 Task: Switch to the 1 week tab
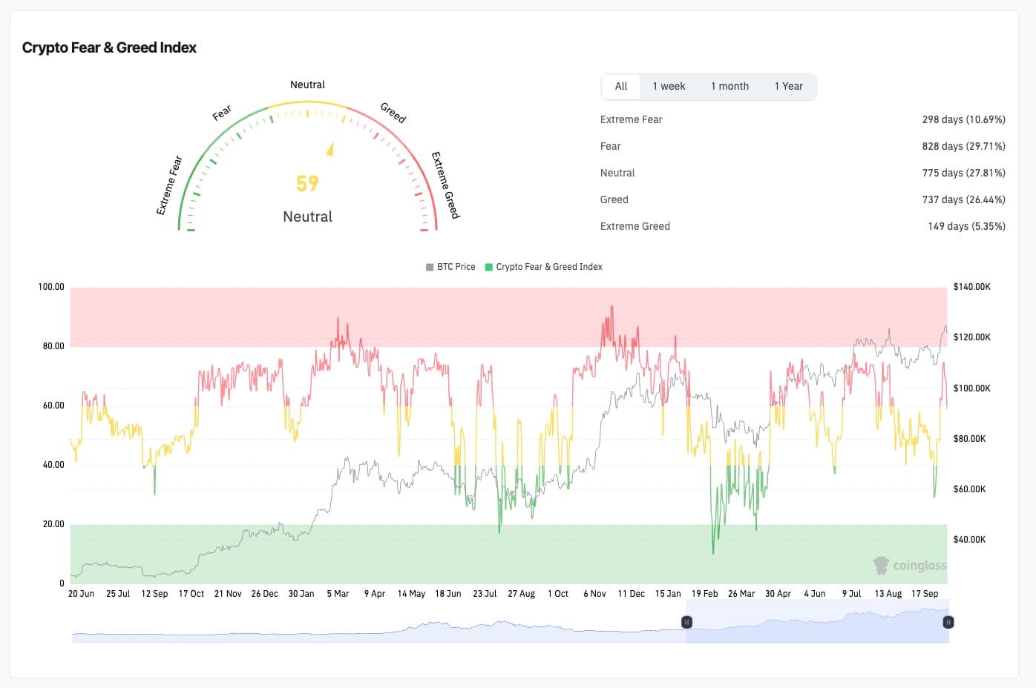click(x=669, y=86)
